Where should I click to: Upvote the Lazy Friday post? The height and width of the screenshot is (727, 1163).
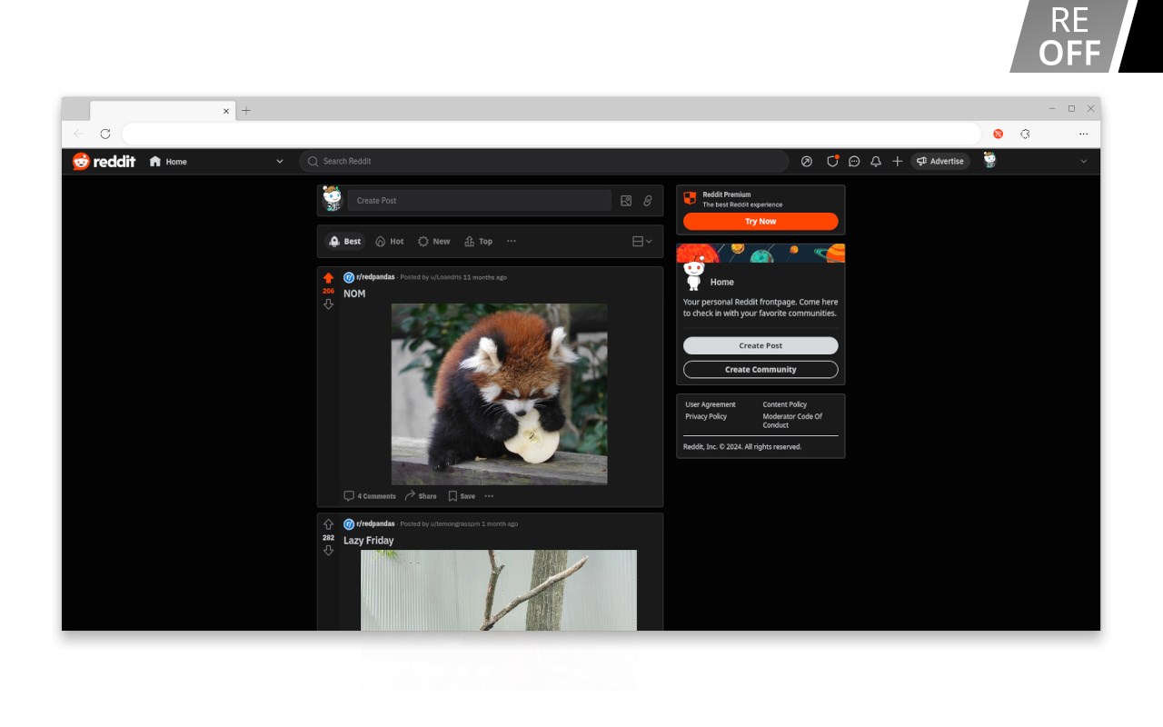[x=328, y=524]
